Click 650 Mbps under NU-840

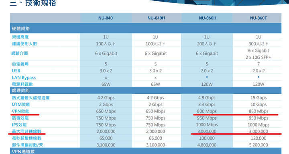[x=106, y=111]
